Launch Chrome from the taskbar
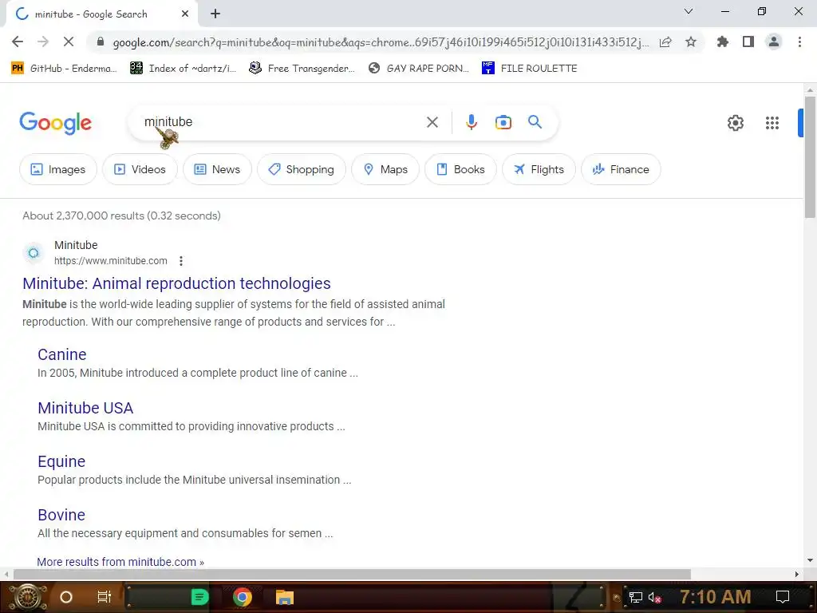Screen dimensions: 817x613 coord(243,597)
